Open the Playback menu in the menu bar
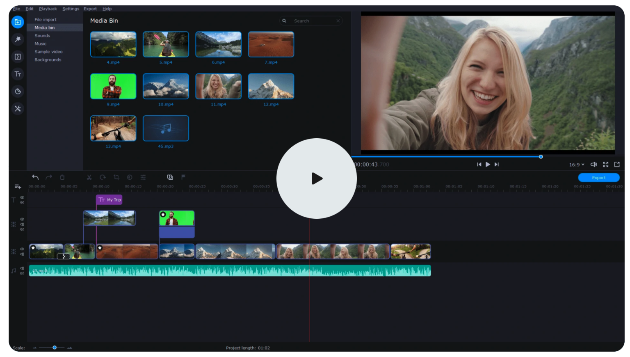630x357 pixels. (48, 9)
